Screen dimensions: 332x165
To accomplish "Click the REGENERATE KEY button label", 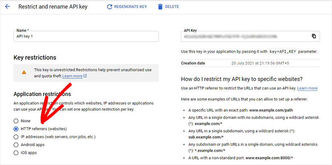I will (130, 7).
